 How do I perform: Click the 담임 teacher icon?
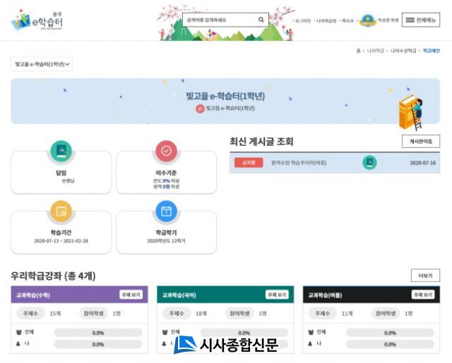coord(61,151)
